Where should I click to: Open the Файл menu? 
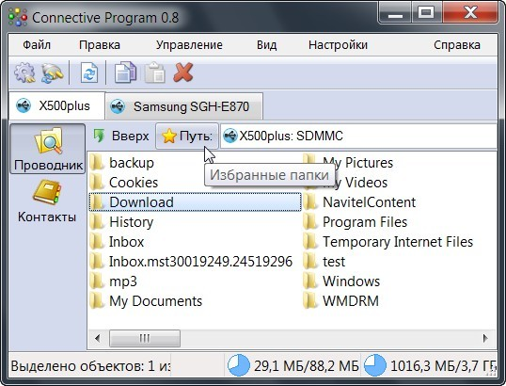[x=37, y=45]
